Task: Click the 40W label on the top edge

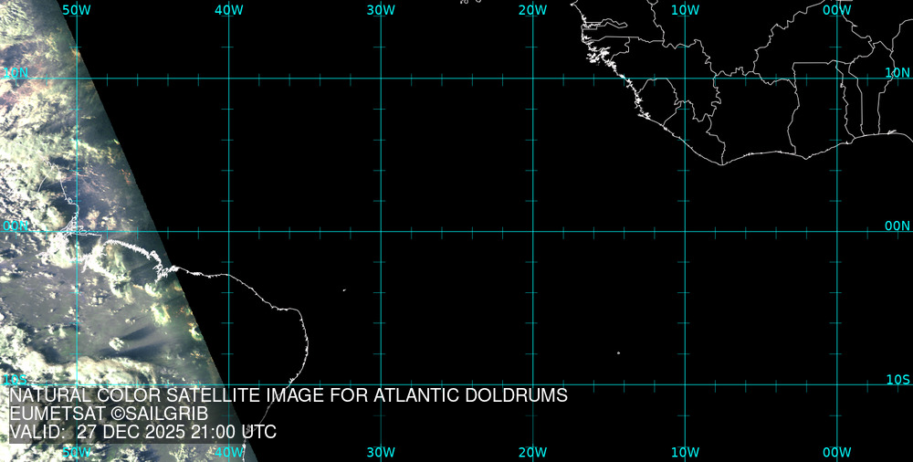Action: tap(228, 9)
